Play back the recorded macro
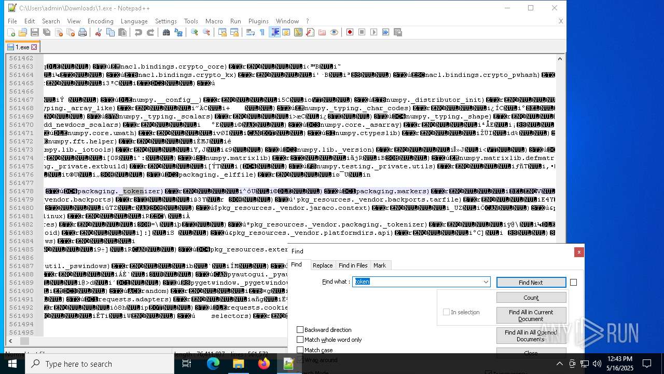Screen dimensions: 664x374 (374, 32)
